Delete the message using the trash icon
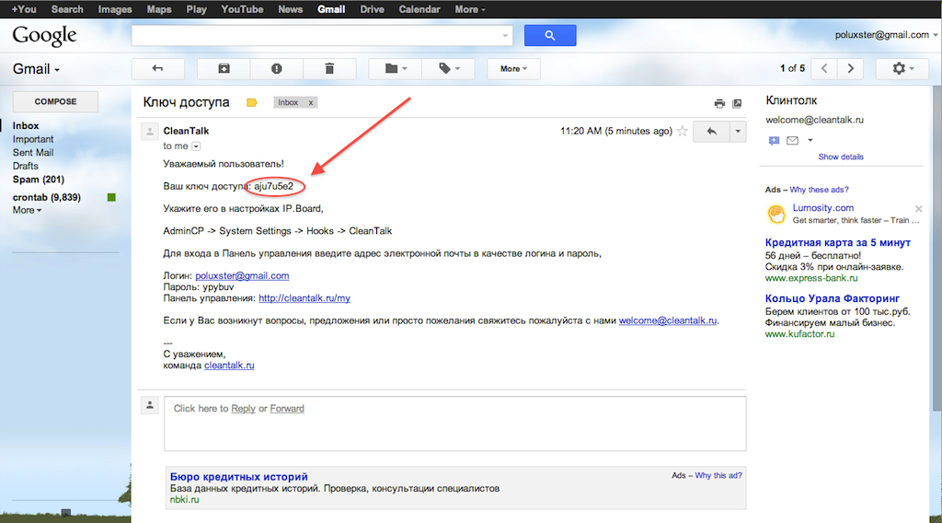Screen dimensions: 942x523 [329, 69]
